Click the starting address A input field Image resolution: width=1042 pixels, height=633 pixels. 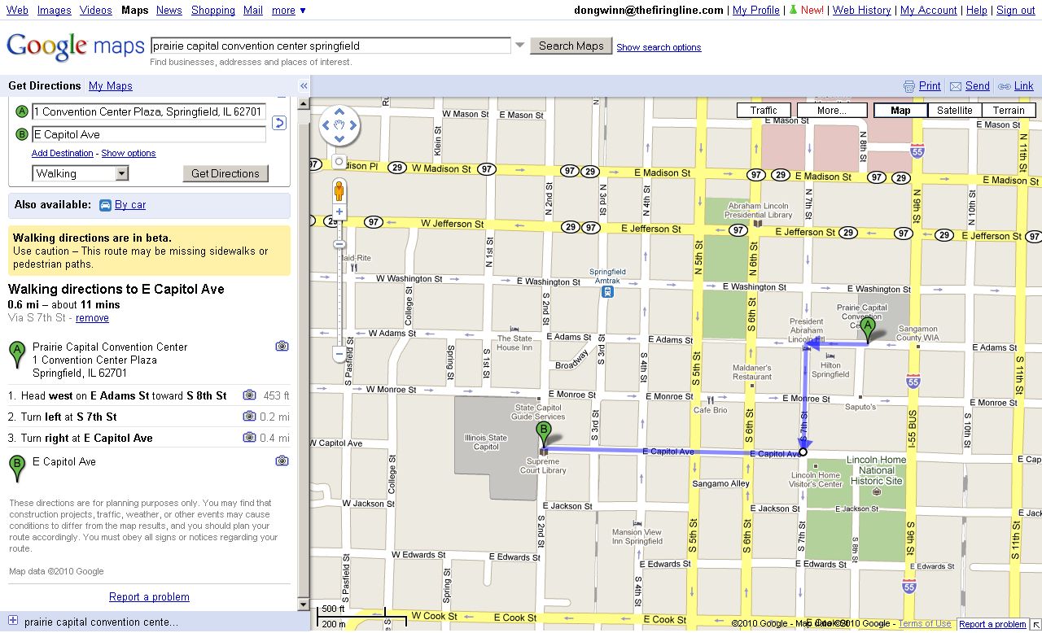coord(149,111)
